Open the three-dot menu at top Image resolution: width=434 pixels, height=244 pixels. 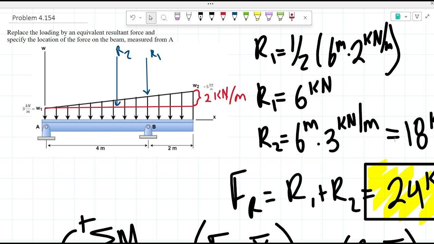[x=211, y=4]
